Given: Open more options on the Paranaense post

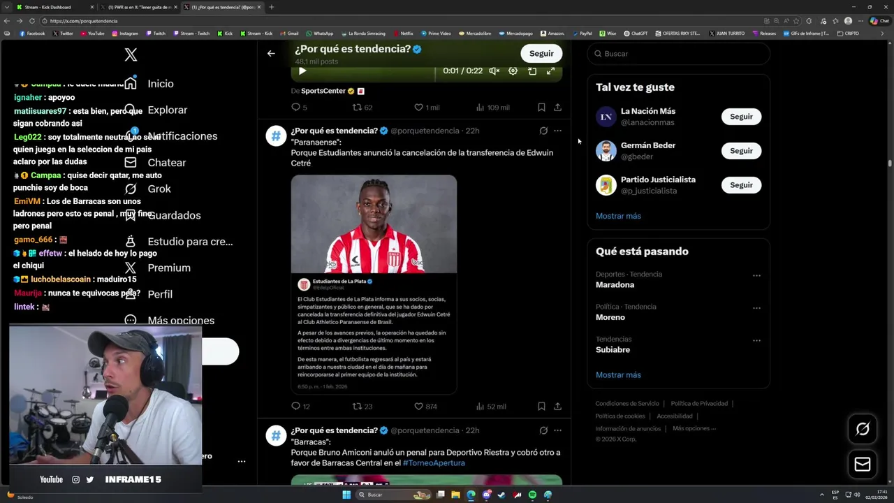Looking at the screenshot, I should coord(557,131).
